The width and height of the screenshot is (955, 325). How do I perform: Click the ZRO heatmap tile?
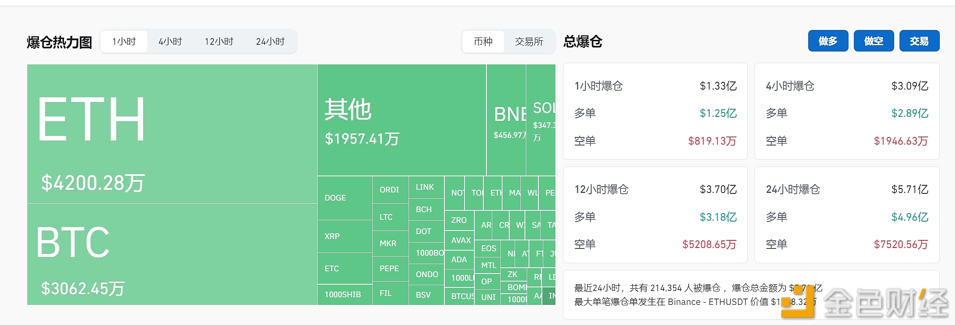click(x=460, y=220)
